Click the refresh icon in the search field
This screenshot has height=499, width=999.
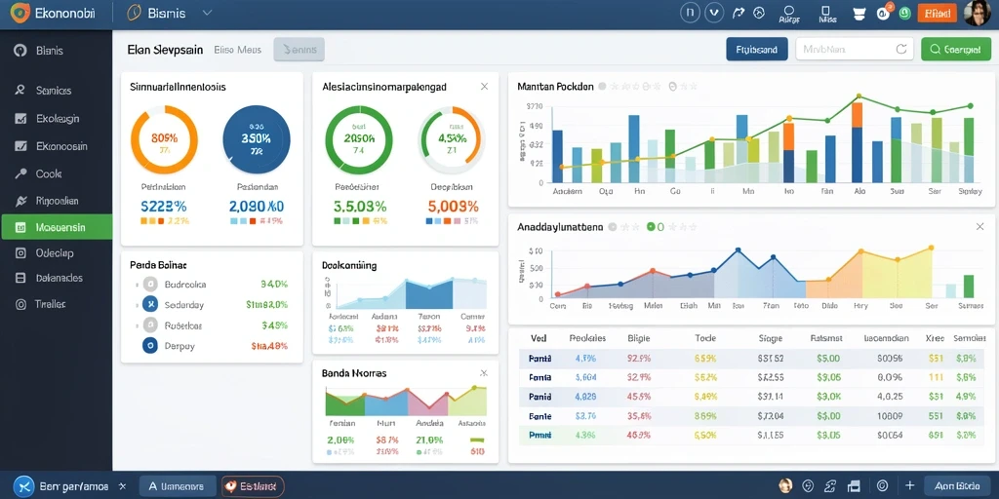coord(900,49)
